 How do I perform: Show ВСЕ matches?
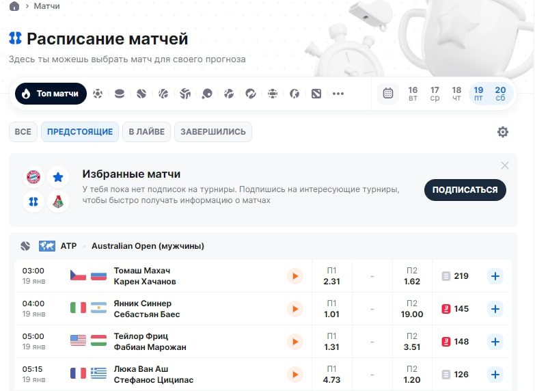pos(23,132)
